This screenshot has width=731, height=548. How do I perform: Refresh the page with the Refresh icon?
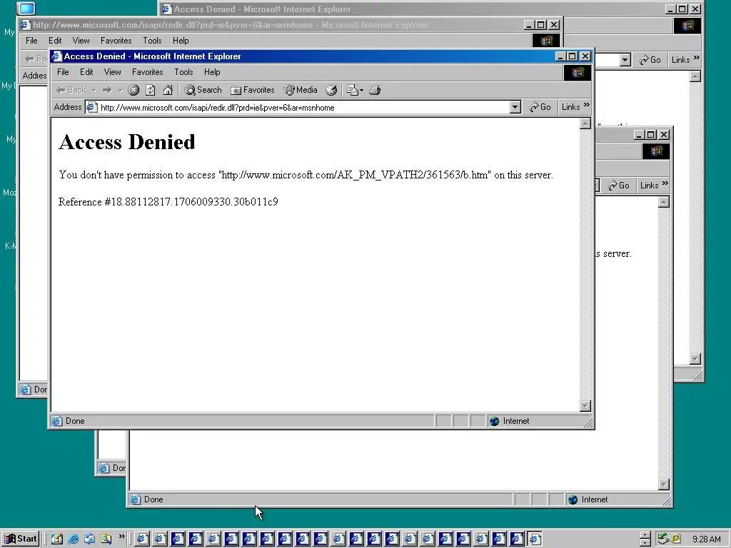tap(151, 90)
